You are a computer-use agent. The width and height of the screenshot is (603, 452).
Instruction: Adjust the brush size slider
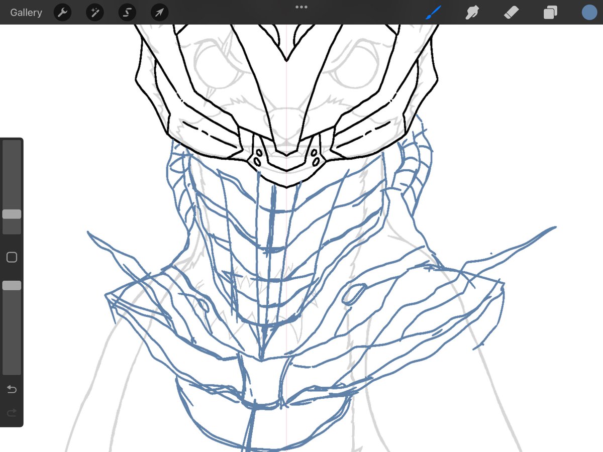12,214
